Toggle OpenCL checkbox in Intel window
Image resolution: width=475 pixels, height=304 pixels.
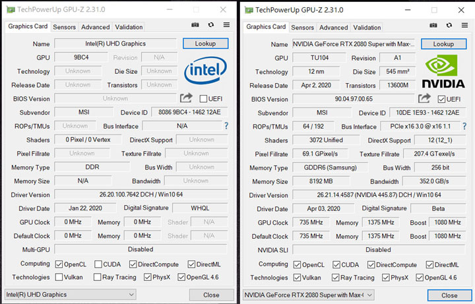click(59, 264)
